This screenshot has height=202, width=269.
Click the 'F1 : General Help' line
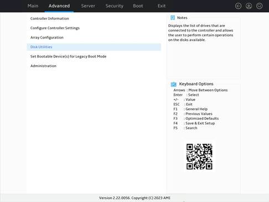(190, 109)
